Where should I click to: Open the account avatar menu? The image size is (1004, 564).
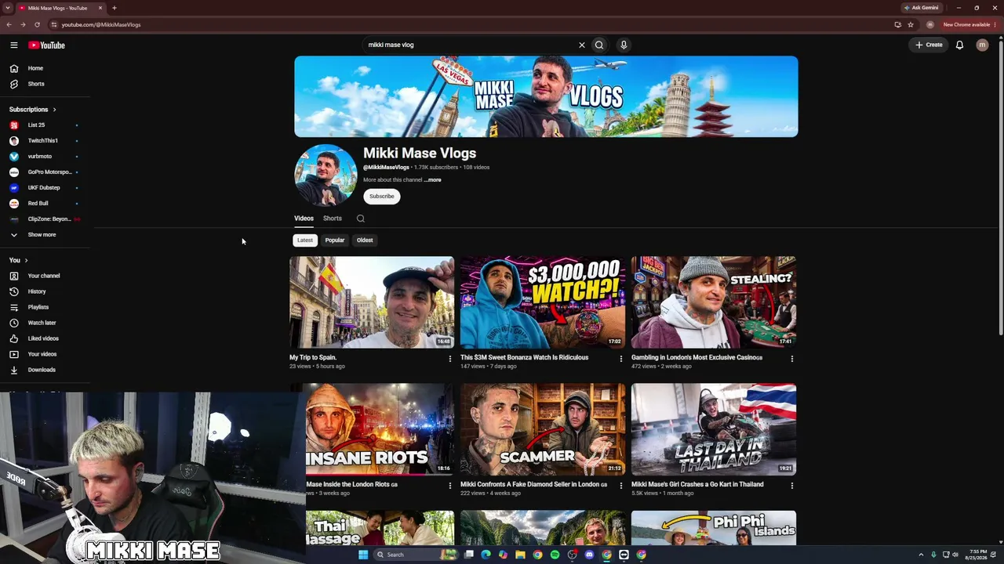pyautogui.click(x=982, y=45)
